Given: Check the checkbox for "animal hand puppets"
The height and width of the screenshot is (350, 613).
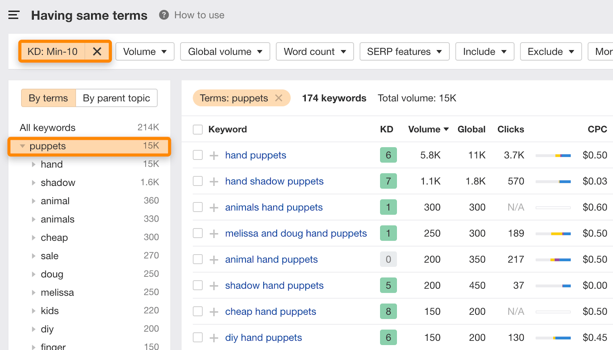Looking at the screenshot, I should click(197, 259).
